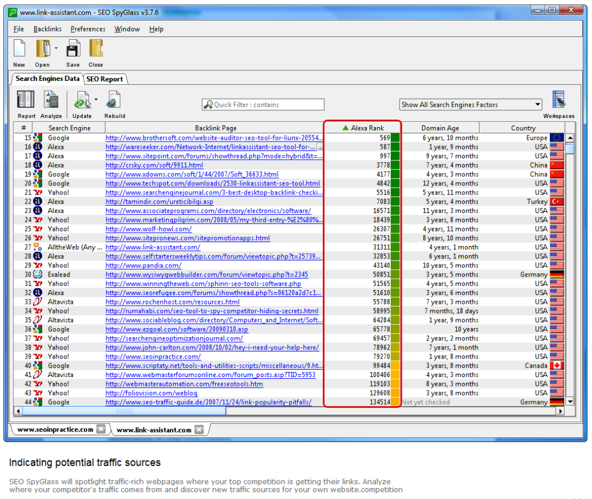Click horizontal scrollbar left arrow

tap(18, 411)
